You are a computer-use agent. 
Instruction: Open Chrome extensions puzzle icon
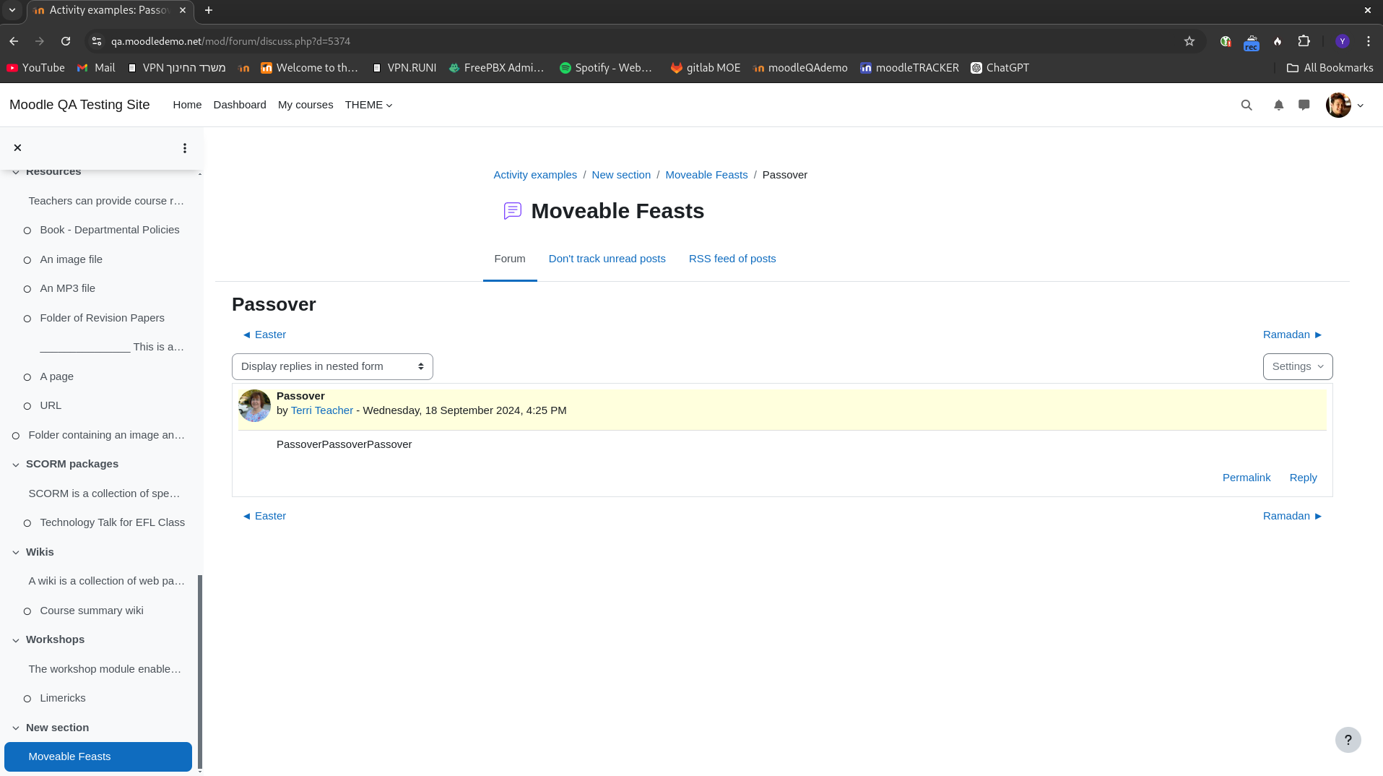[1304, 41]
